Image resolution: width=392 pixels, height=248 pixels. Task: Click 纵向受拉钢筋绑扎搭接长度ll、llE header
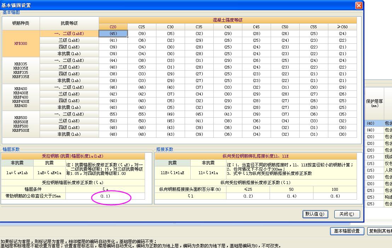(x=255, y=156)
